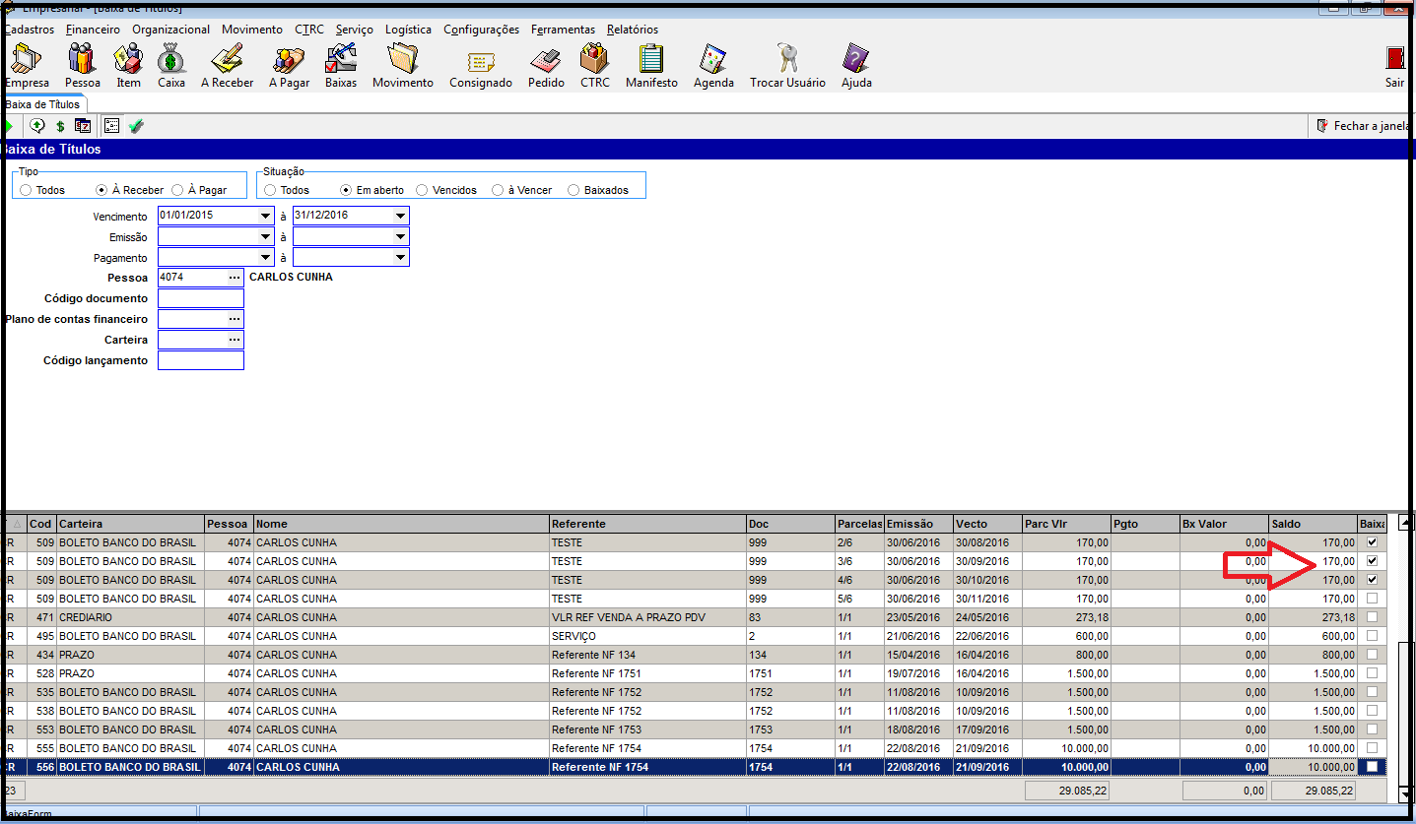Screen dimensions: 1416x824
Task: Check Baixa box for parcela 5/6 row
Action: point(1372,599)
